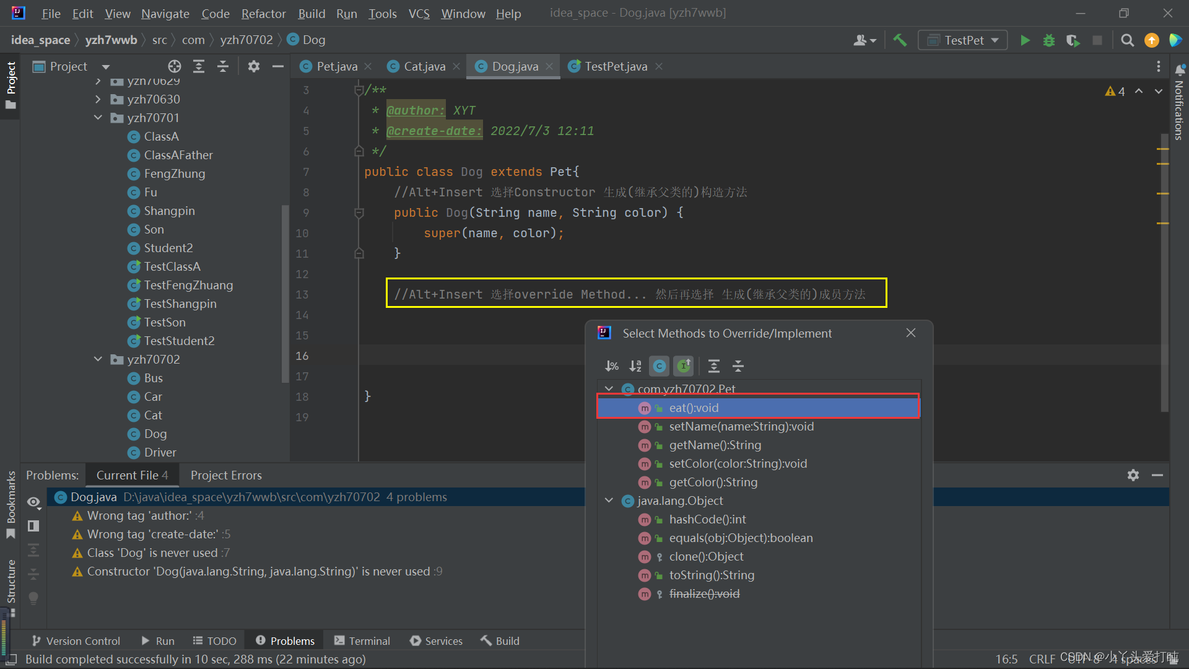
Task: Click the insert template icon in dialog
Action: 685,365
